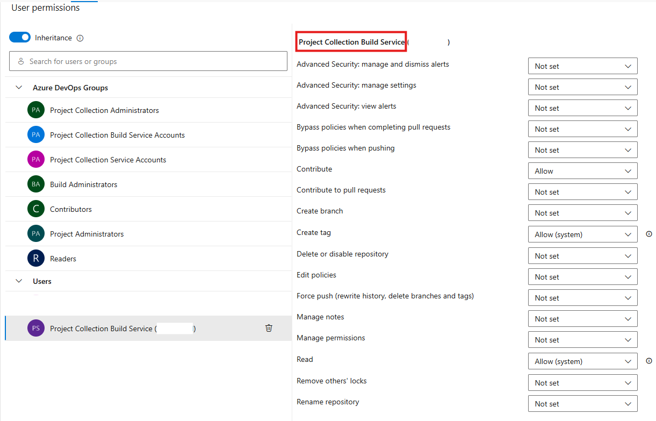Click the Project Administrators avatar
The height and width of the screenshot is (421, 656).
(x=36, y=234)
